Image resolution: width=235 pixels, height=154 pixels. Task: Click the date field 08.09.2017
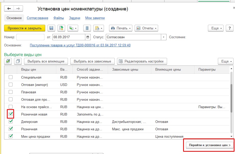69,37
